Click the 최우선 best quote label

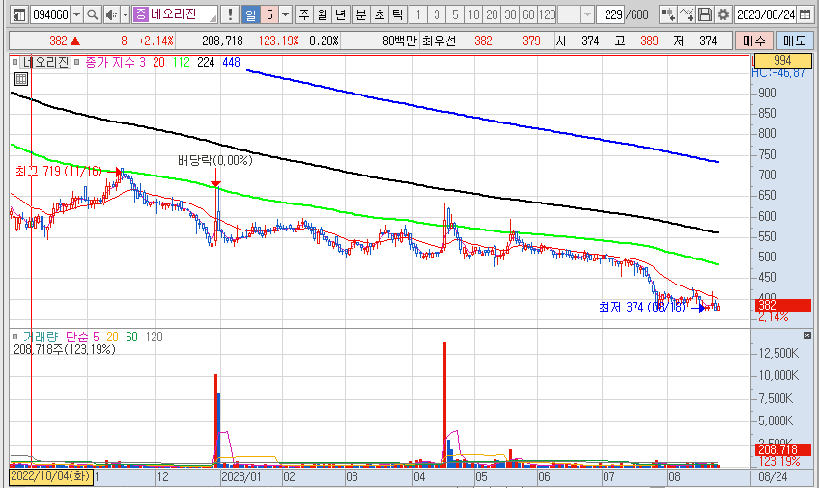point(438,41)
